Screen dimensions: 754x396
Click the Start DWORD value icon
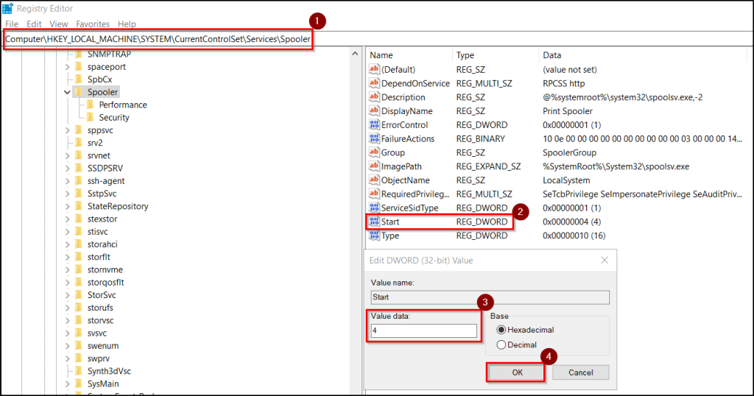click(x=374, y=222)
